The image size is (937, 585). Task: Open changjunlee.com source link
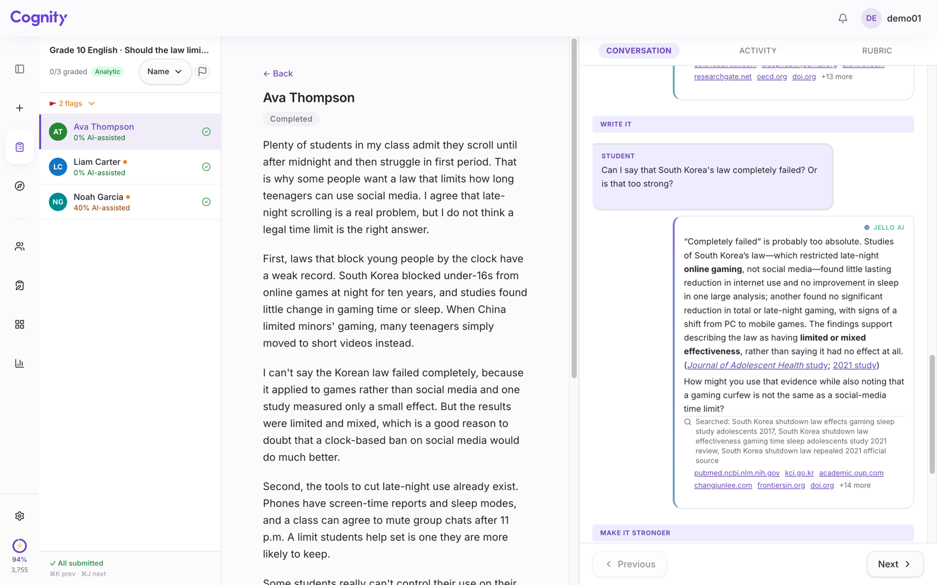point(723,485)
